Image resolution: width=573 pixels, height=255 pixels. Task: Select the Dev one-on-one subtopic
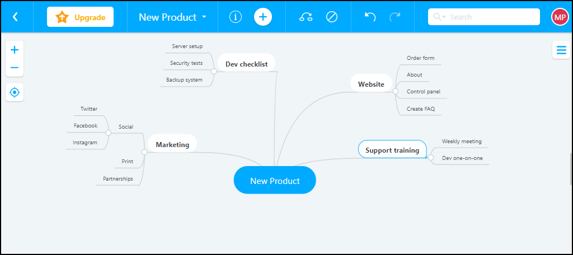tap(462, 158)
